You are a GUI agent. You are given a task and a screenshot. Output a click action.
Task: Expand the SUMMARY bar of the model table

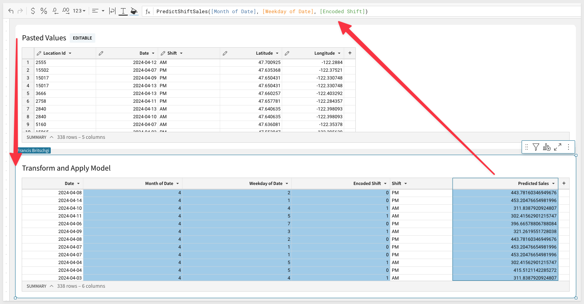(x=51, y=286)
